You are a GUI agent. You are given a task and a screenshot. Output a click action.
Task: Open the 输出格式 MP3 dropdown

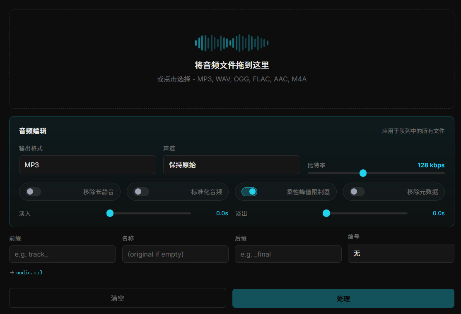click(87, 165)
